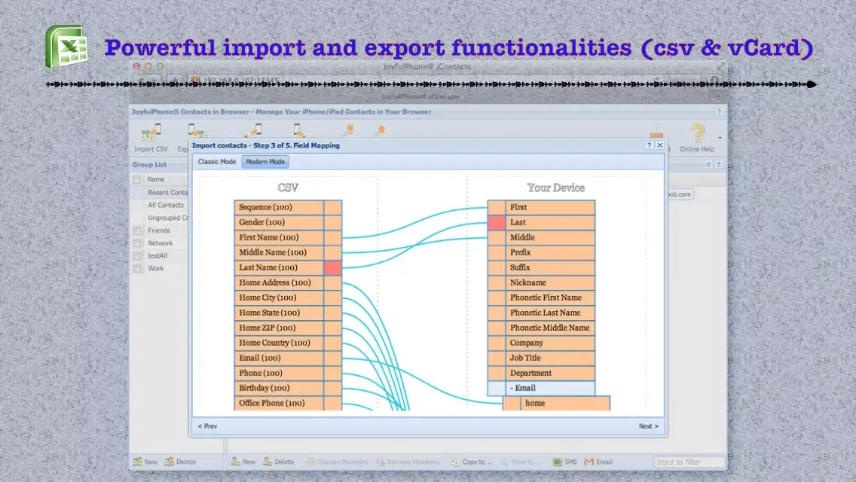Viewport: 856px width, 482px height.
Task: Proceed with the 'Next >' button
Action: tap(649, 426)
